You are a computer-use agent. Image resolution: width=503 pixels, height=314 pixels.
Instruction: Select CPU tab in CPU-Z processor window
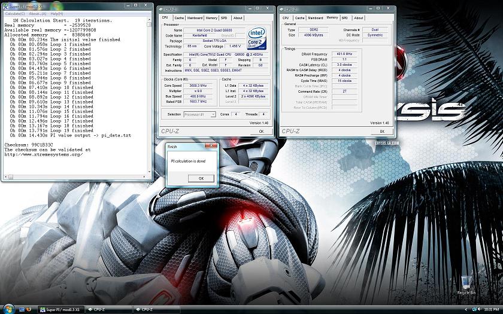coord(165,17)
